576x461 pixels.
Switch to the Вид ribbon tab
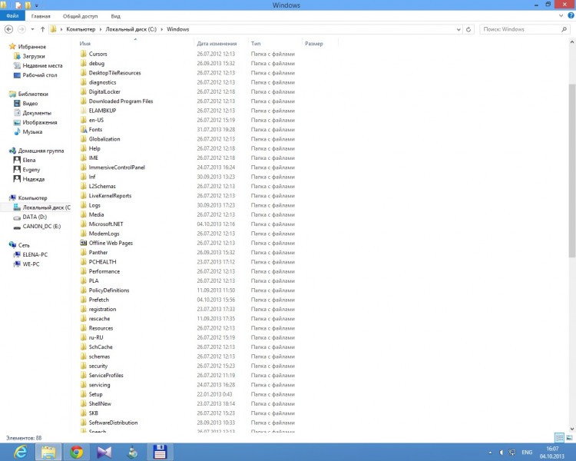(115, 16)
